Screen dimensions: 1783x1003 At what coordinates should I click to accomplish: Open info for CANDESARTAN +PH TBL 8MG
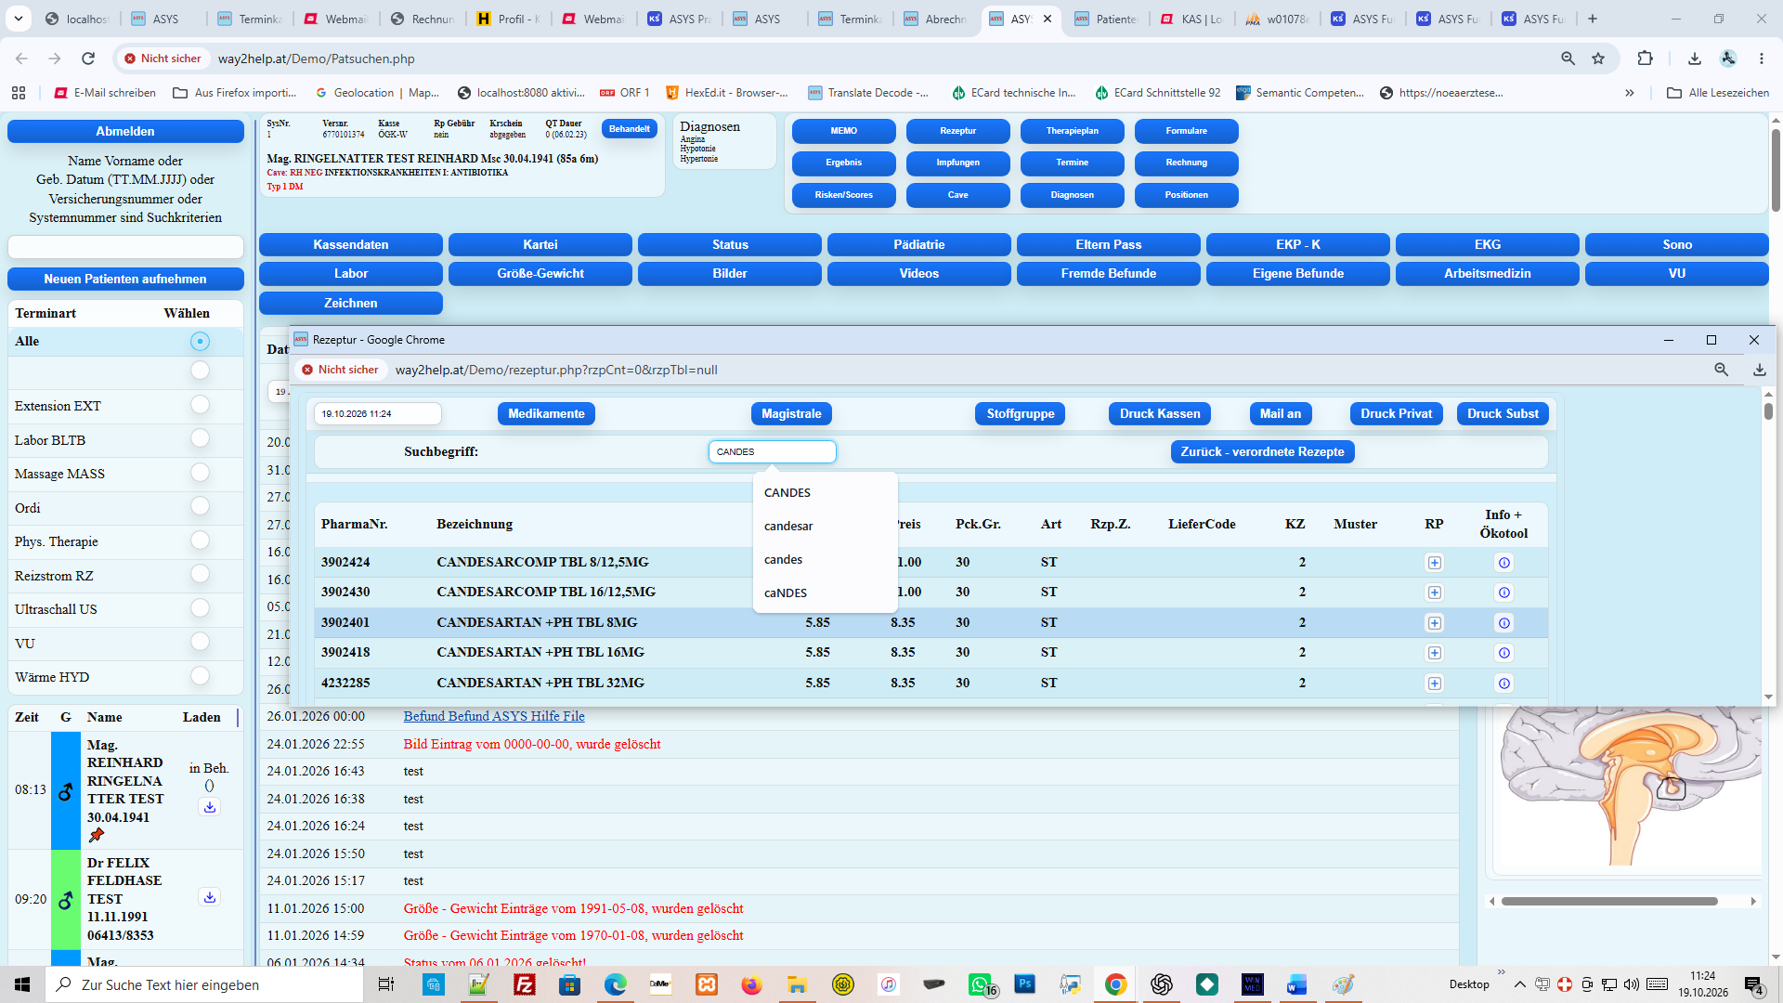pos(1503,623)
